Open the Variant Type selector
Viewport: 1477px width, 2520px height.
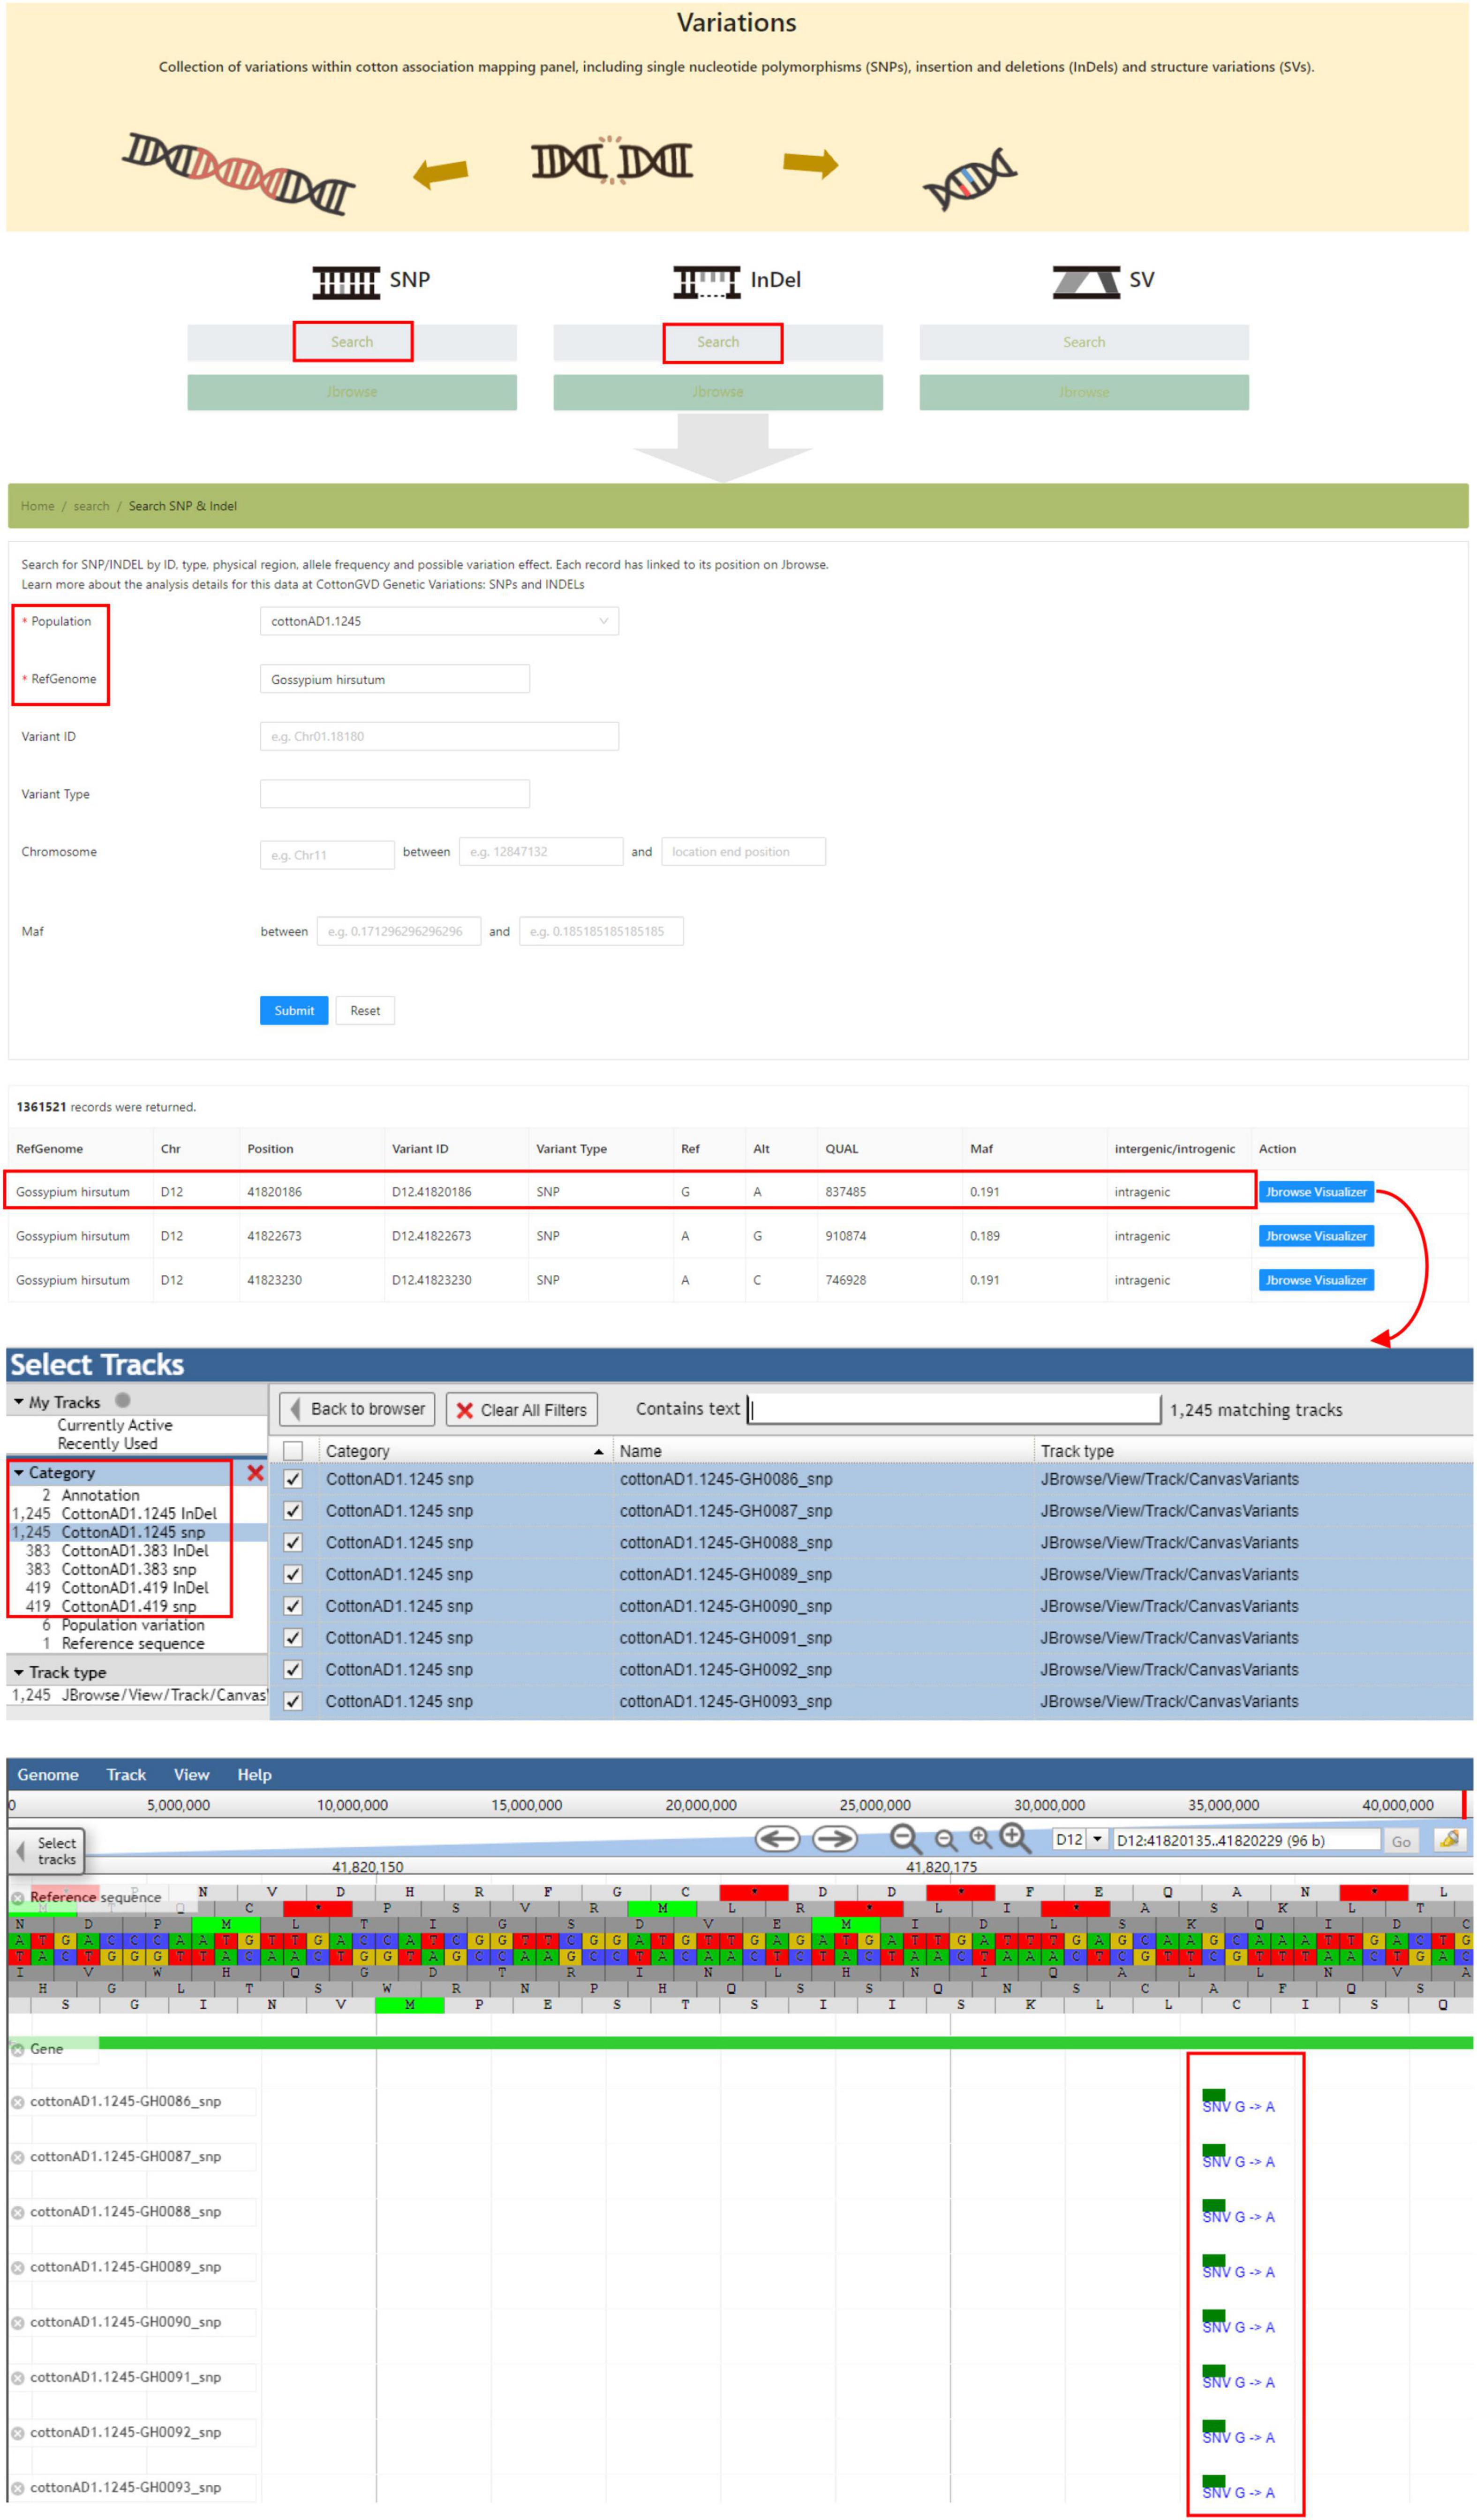[394, 794]
